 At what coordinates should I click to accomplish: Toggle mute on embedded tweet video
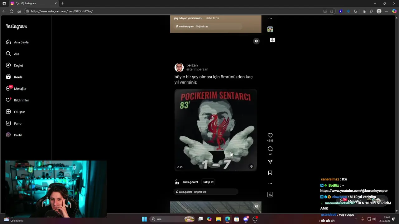(x=251, y=166)
